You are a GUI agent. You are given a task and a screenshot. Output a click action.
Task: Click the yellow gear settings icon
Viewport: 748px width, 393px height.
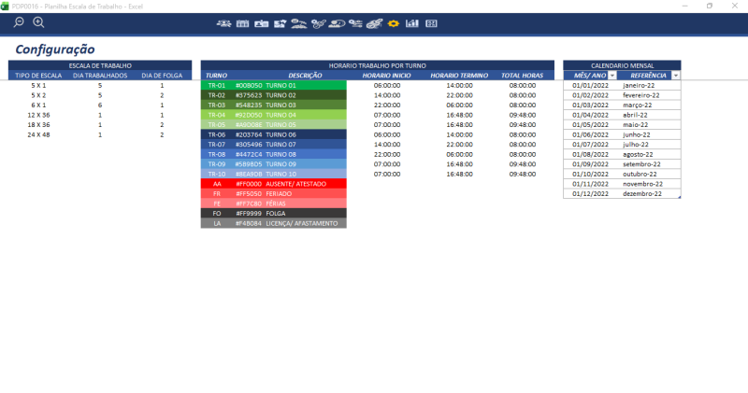(394, 22)
